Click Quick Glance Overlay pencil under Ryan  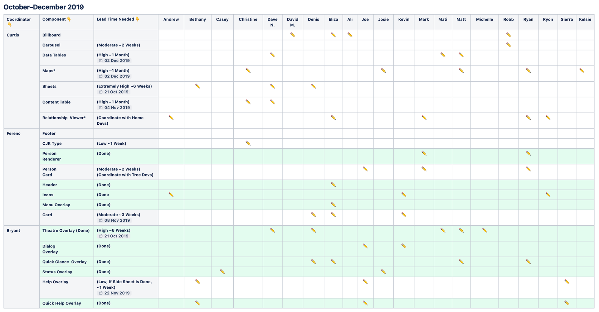pos(528,262)
